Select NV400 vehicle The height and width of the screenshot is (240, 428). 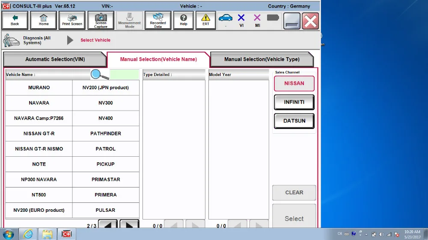coord(106,118)
